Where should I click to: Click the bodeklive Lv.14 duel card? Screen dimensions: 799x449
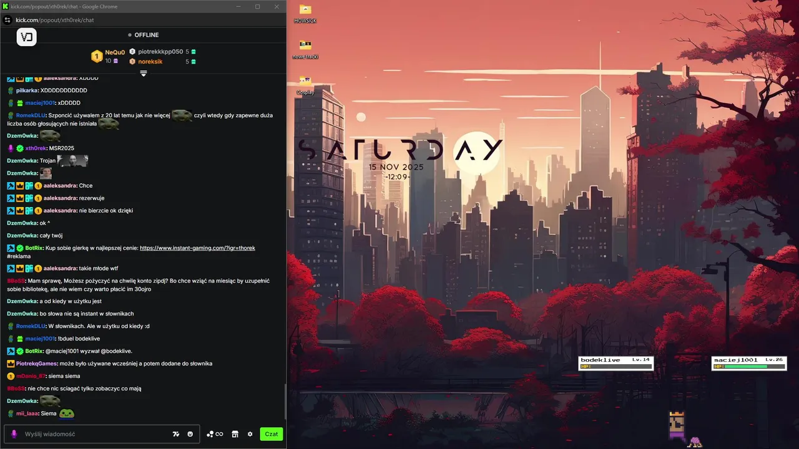(615, 363)
